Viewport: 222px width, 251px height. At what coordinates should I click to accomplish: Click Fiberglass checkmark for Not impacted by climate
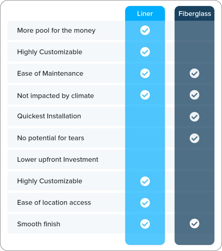tap(195, 95)
